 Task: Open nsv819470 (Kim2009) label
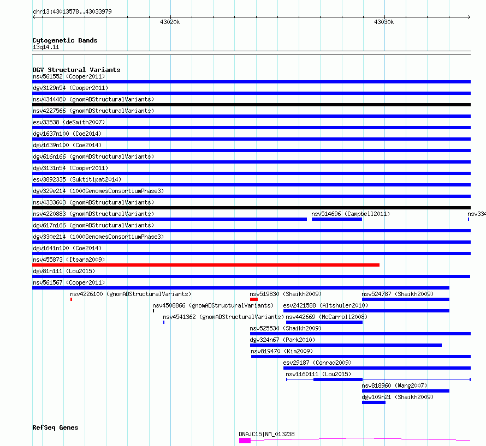coord(282,351)
